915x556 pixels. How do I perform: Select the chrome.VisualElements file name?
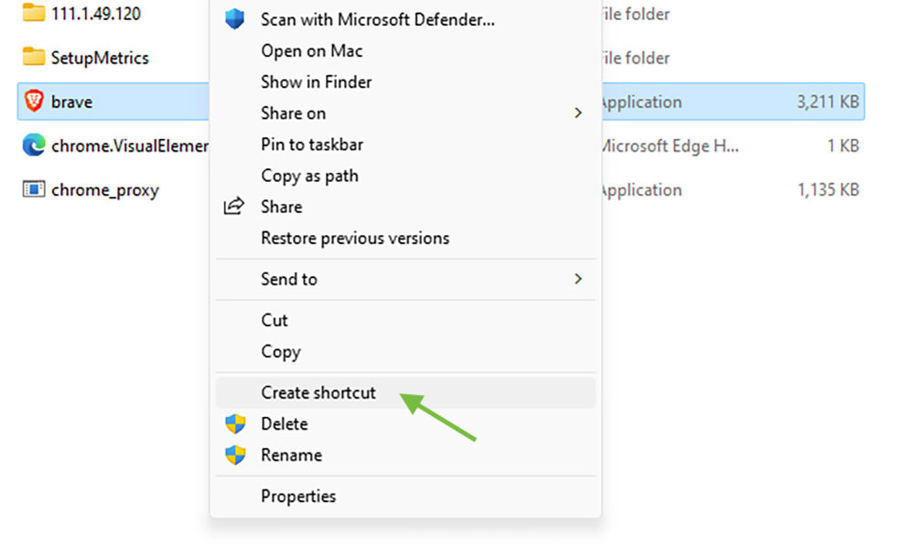(130, 145)
